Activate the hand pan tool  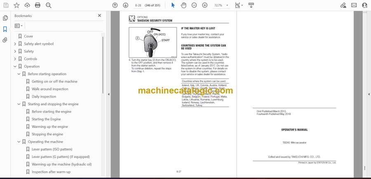click(183, 5)
